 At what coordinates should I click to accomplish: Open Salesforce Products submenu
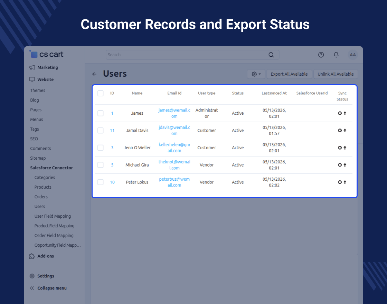[43, 187]
